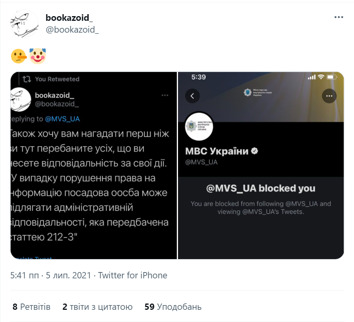Click the clown face emoji in tweet
Screen dimensions: 354x322
[x=37, y=56]
